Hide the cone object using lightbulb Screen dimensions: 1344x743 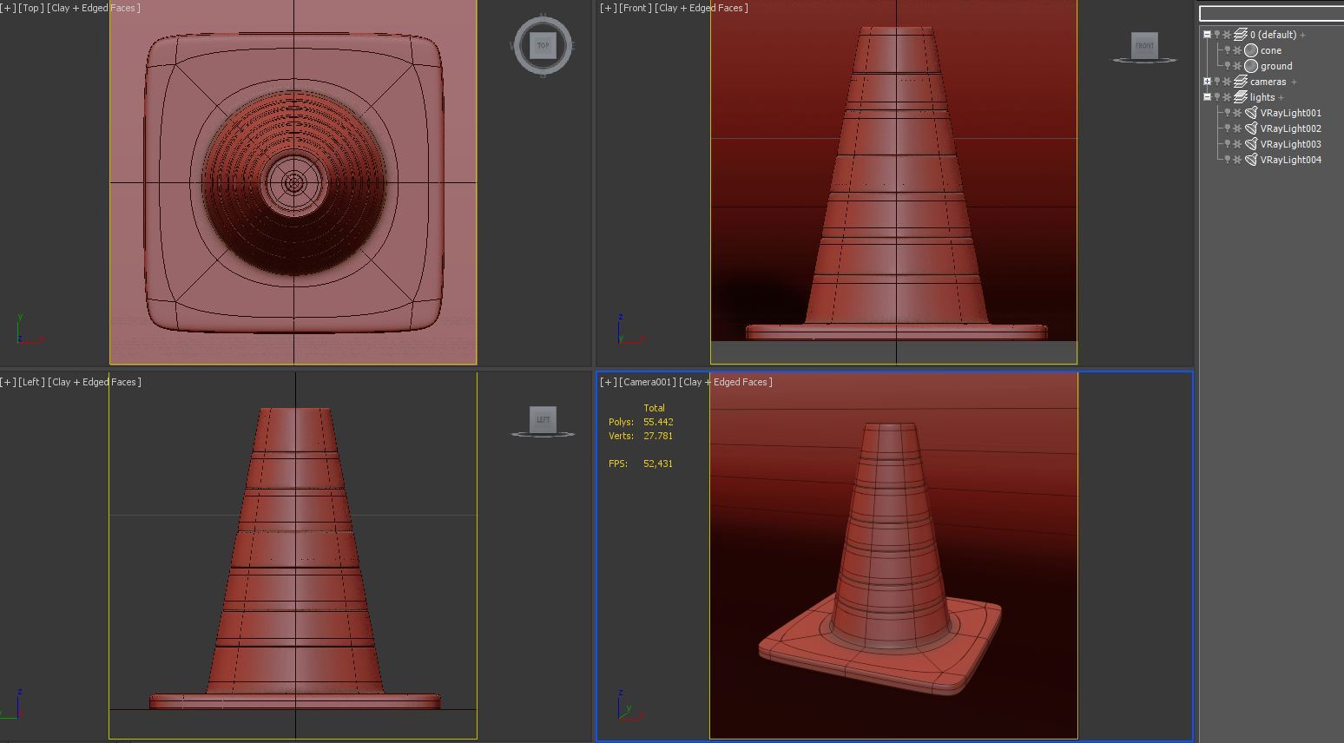pos(1227,50)
